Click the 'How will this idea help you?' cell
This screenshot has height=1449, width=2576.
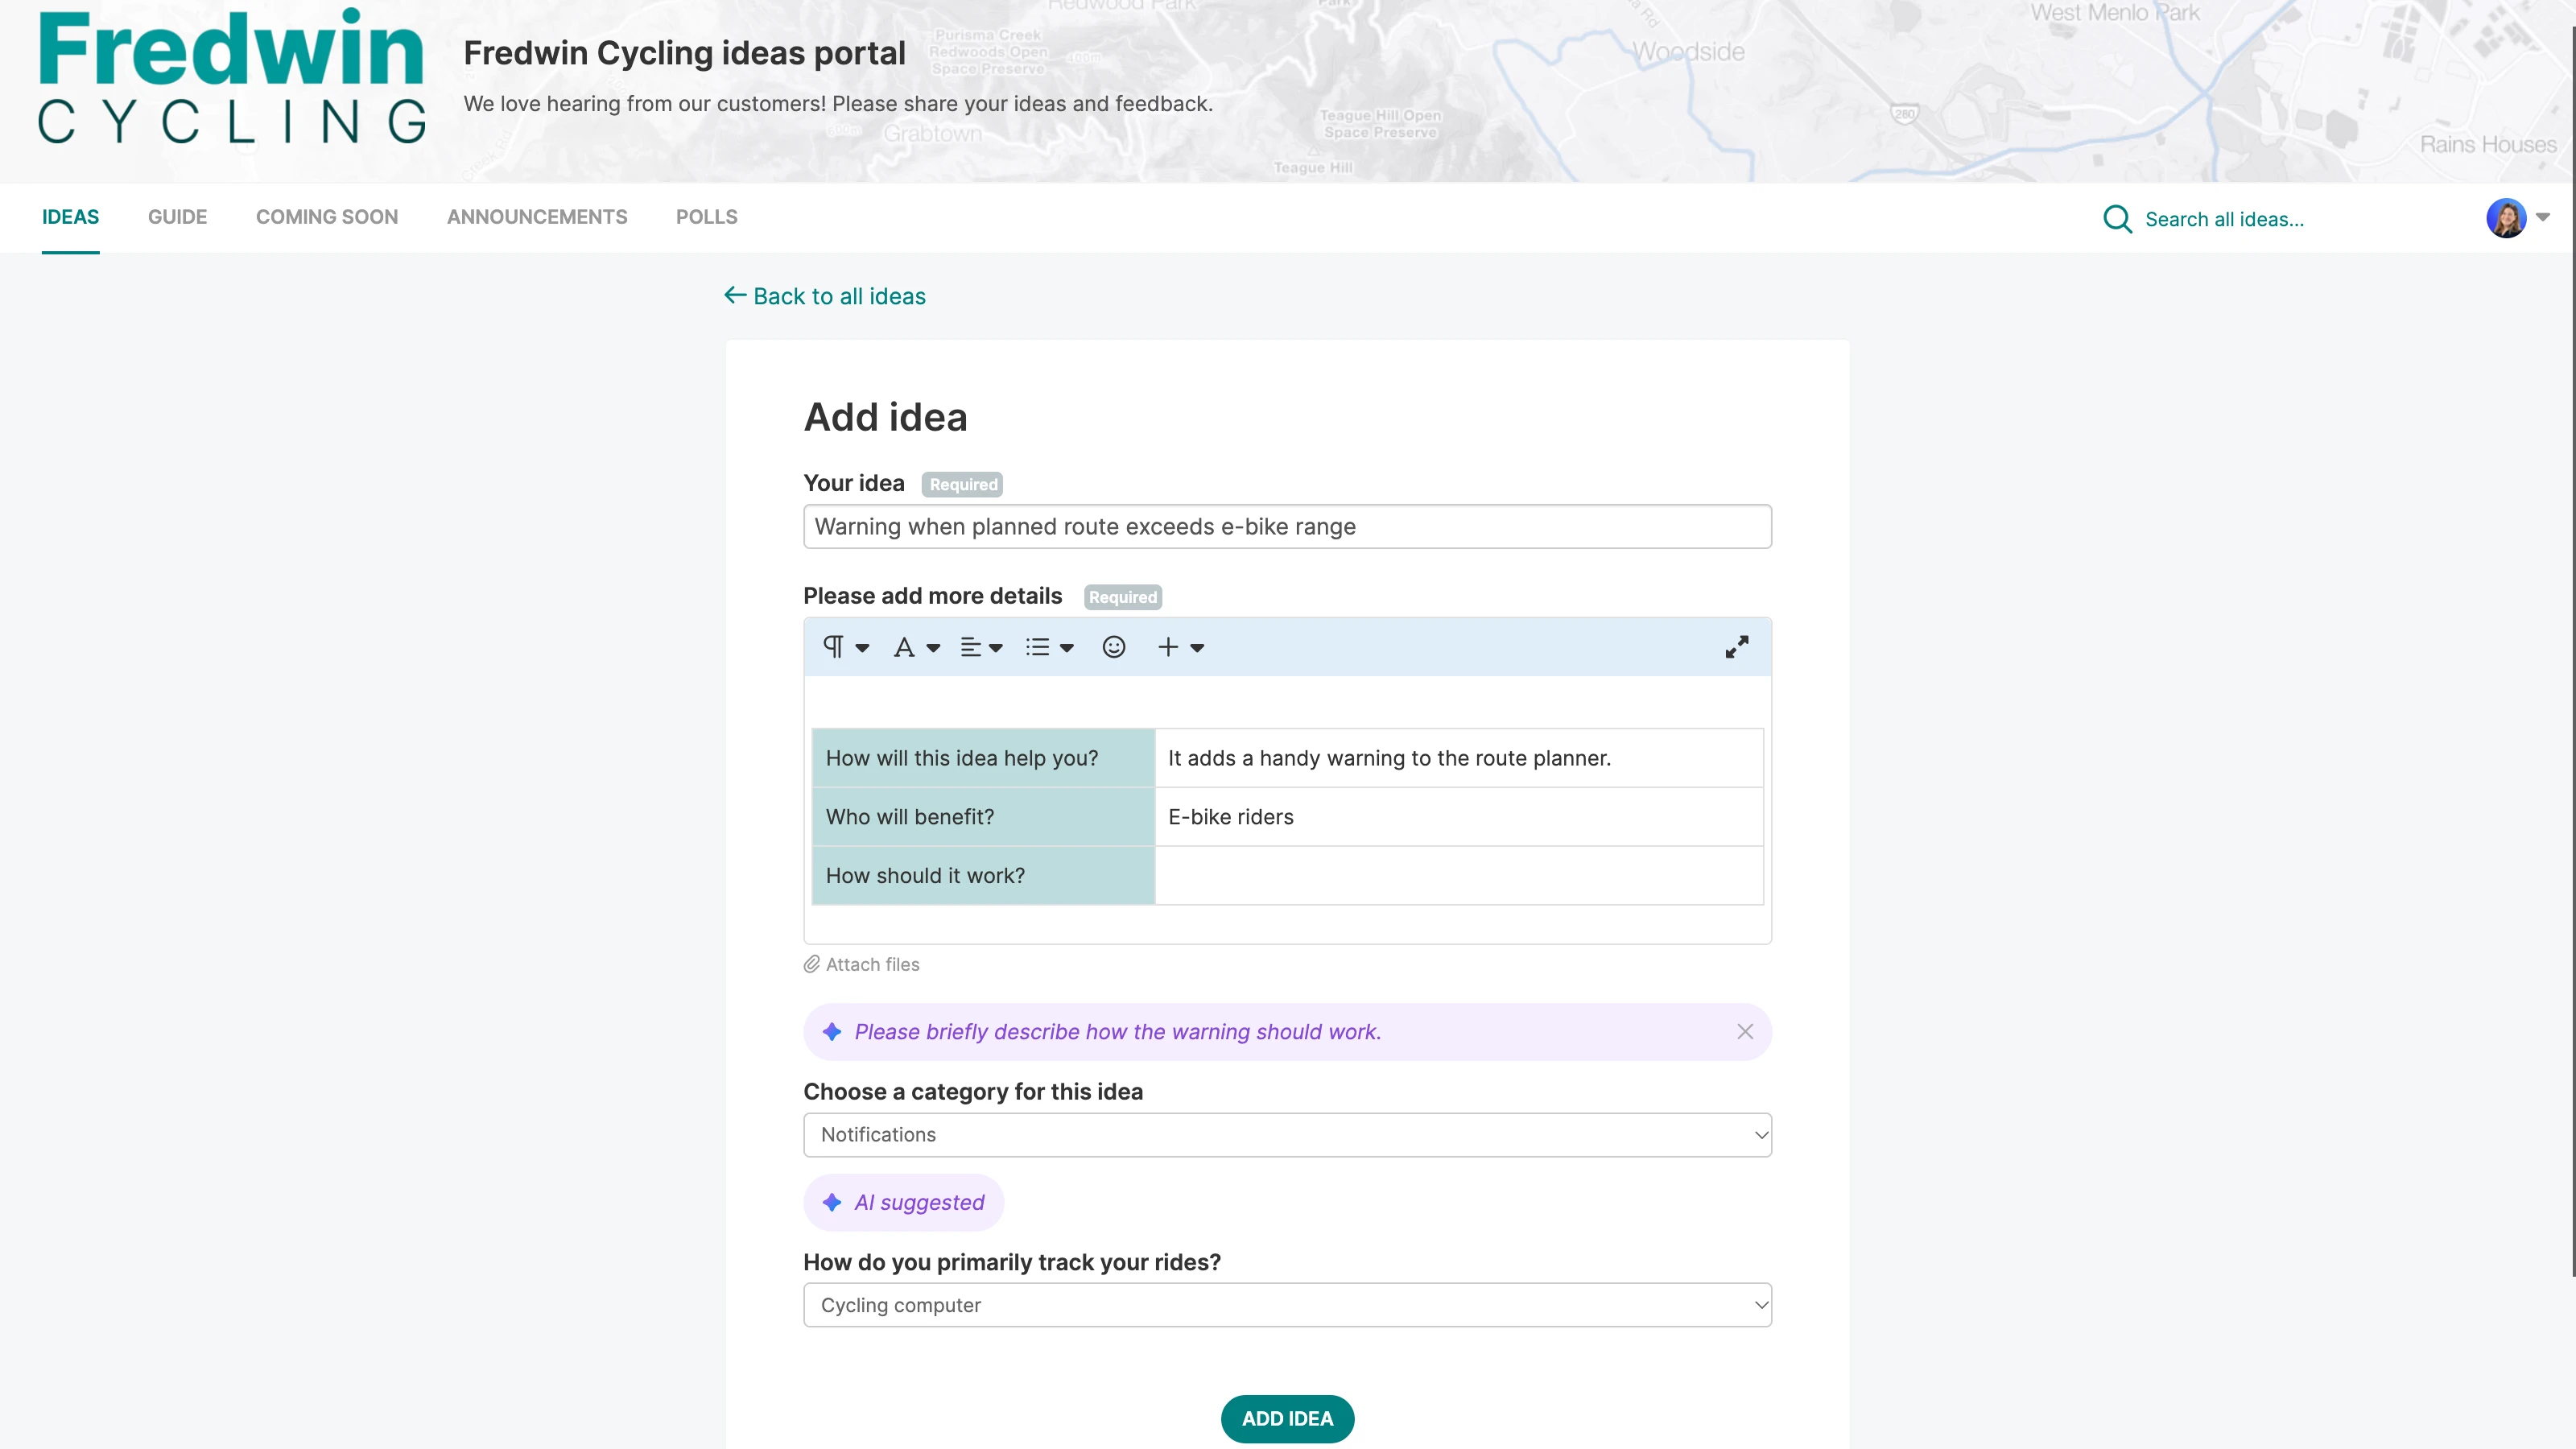pos(983,758)
